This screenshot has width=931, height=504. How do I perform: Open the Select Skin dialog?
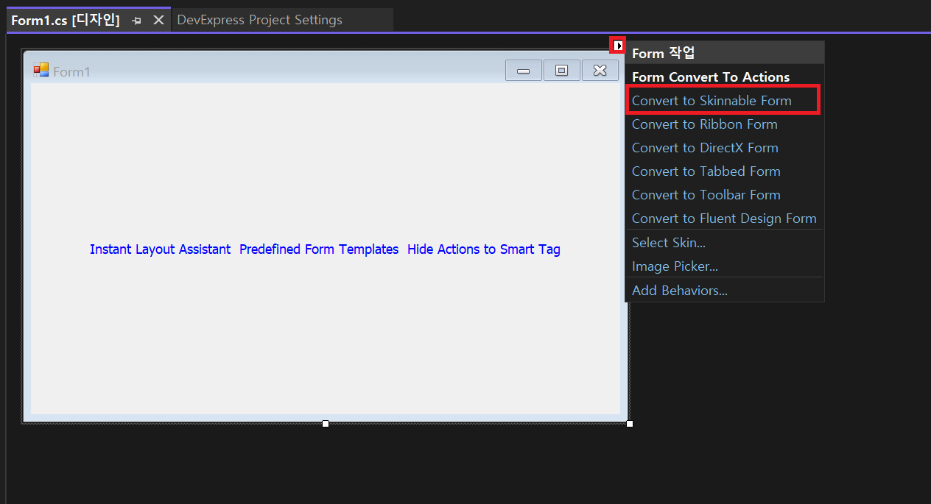point(668,243)
